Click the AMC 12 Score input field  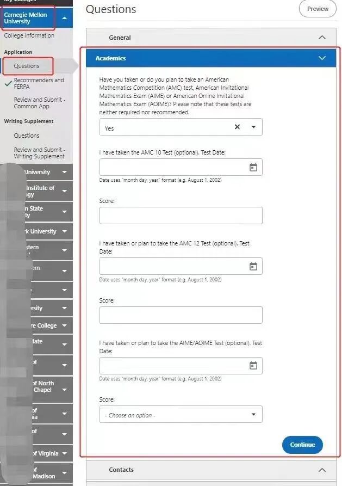pos(181,315)
